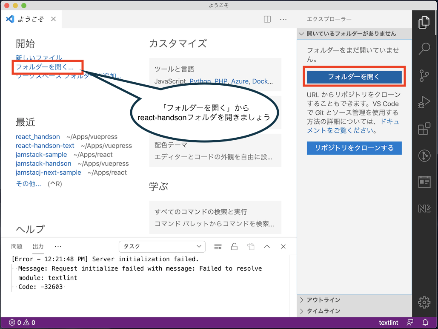The width and height of the screenshot is (438, 329).
Task: Collapse 開いているフォルダーがありません section
Action: 354,34
